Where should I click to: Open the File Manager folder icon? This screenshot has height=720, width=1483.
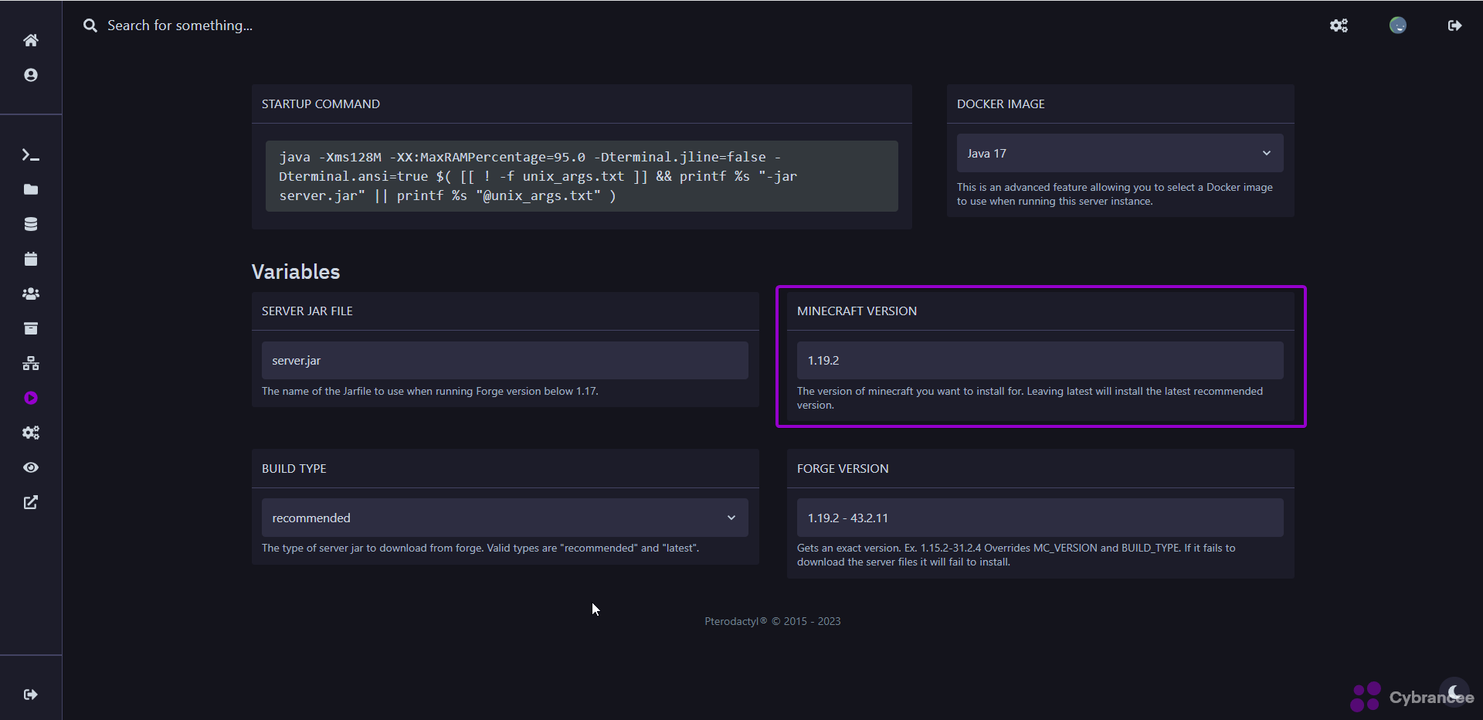pyautogui.click(x=30, y=190)
